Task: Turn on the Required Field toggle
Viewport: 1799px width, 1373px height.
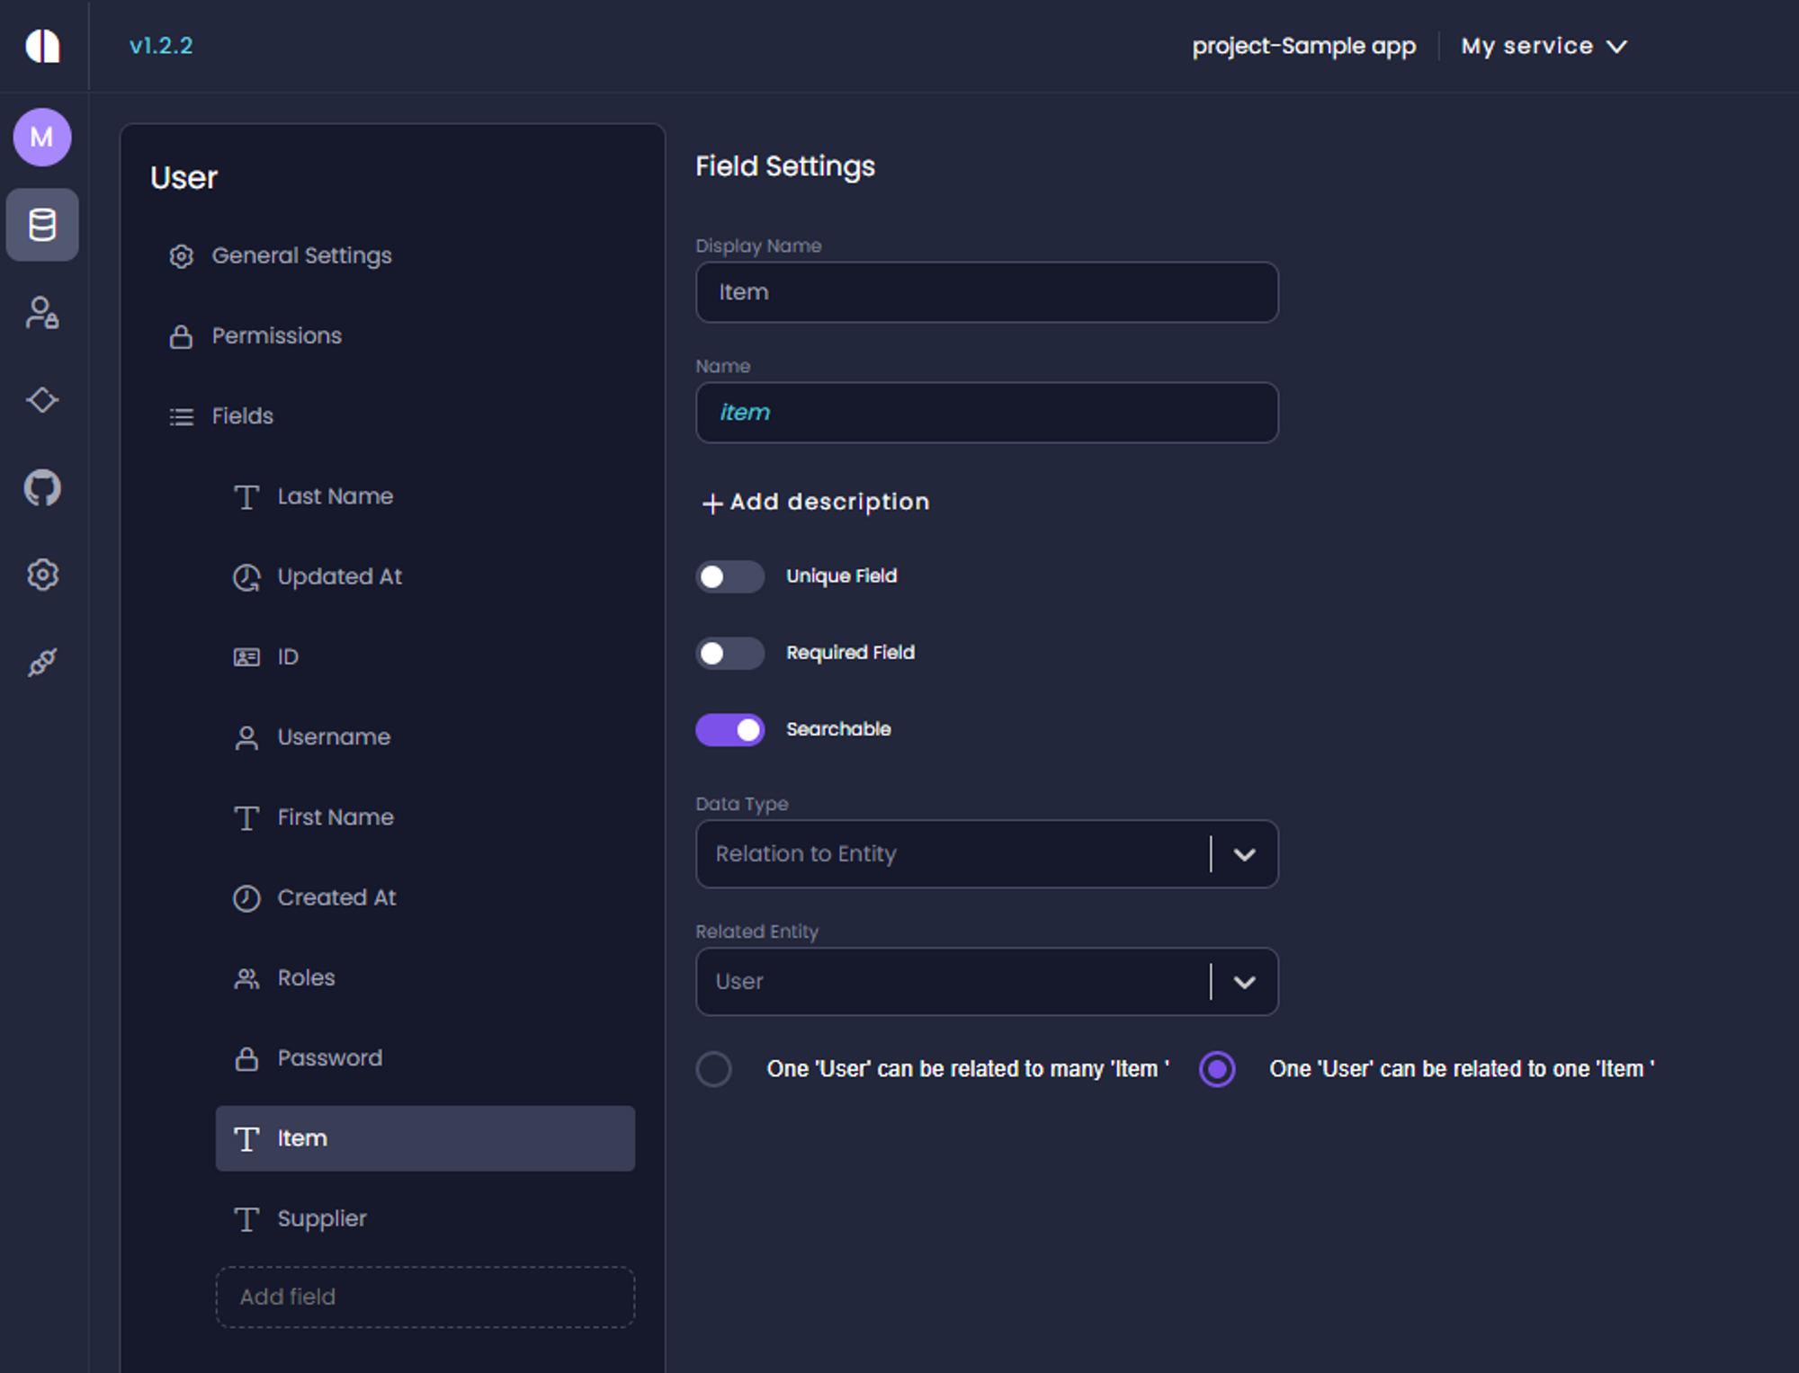Action: point(729,653)
